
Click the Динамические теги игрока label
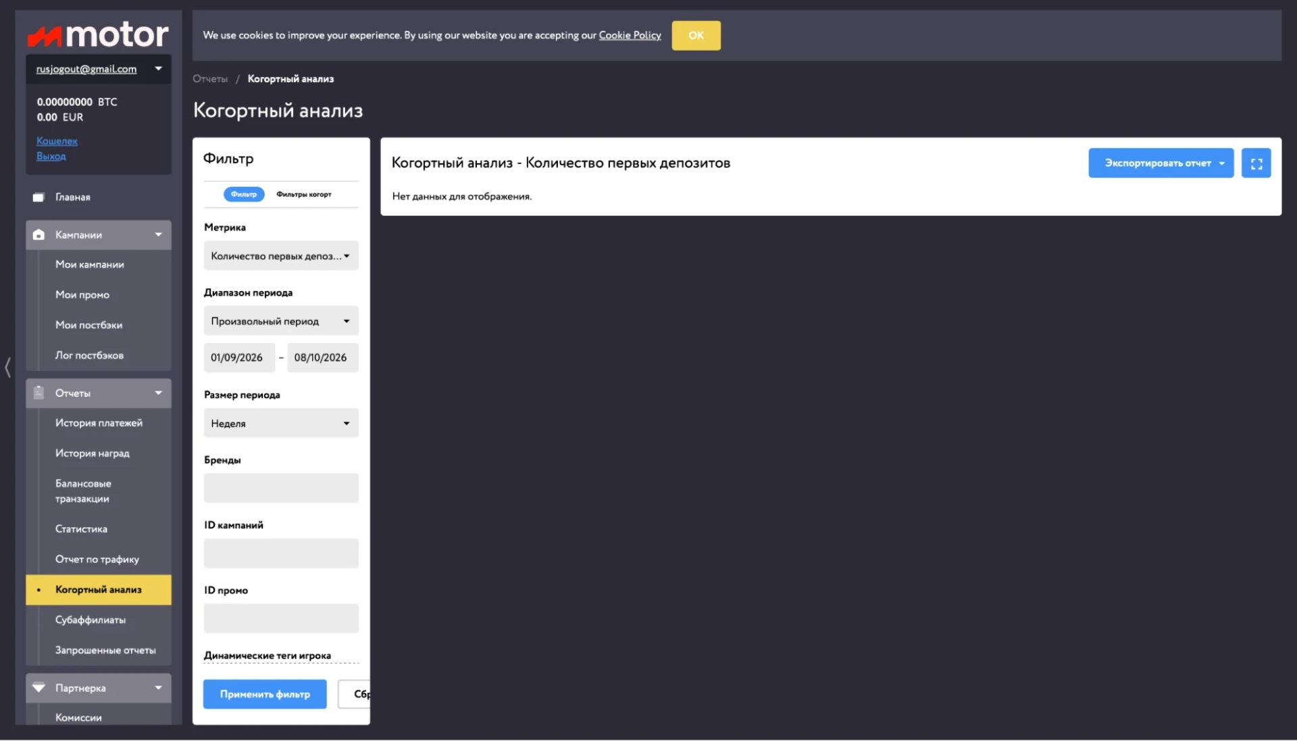point(268,656)
